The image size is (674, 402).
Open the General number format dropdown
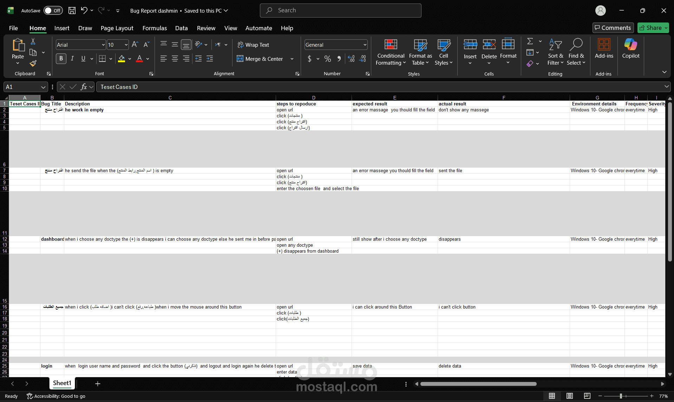pyautogui.click(x=365, y=45)
